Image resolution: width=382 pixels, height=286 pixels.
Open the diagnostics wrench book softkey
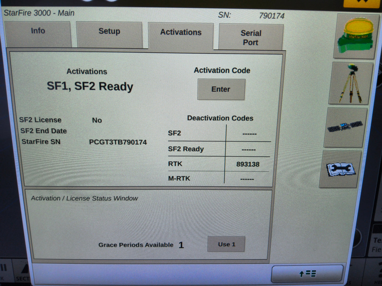tap(340, 169)
